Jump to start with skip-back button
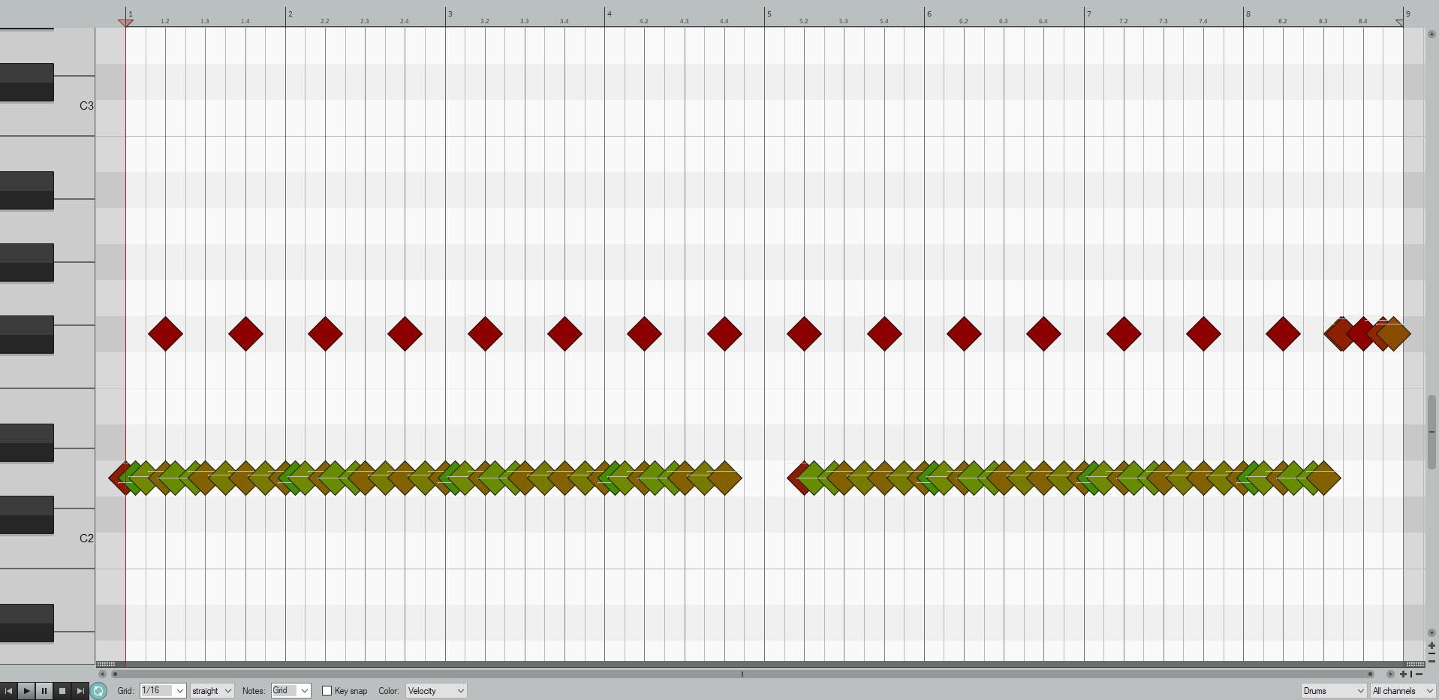The width and height of the screenshot is (1439, 700). click(x=8, y=691)
